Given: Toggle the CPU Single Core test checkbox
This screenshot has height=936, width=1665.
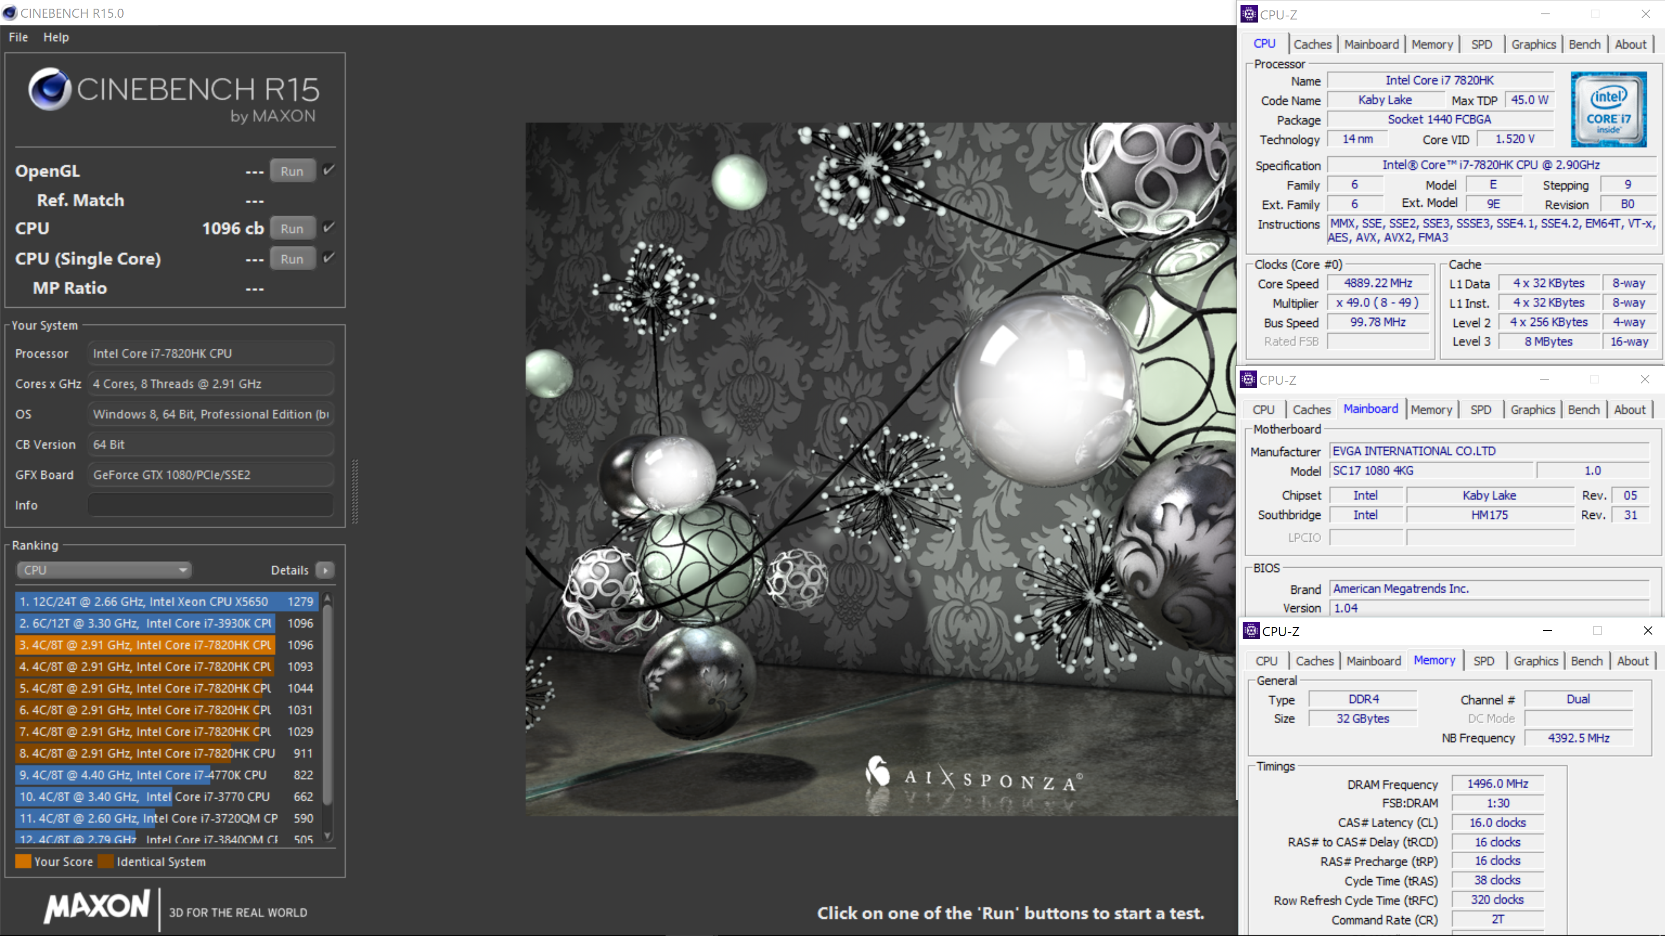Looking at the screenshot, I should click(328, 258).
